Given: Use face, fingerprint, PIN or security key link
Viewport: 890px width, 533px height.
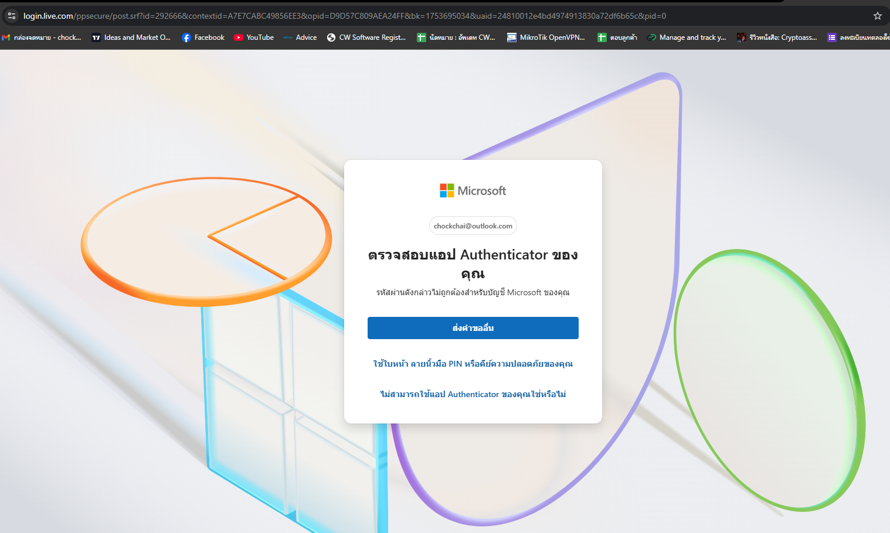Looking at the screenshot, I should [473, 364].
